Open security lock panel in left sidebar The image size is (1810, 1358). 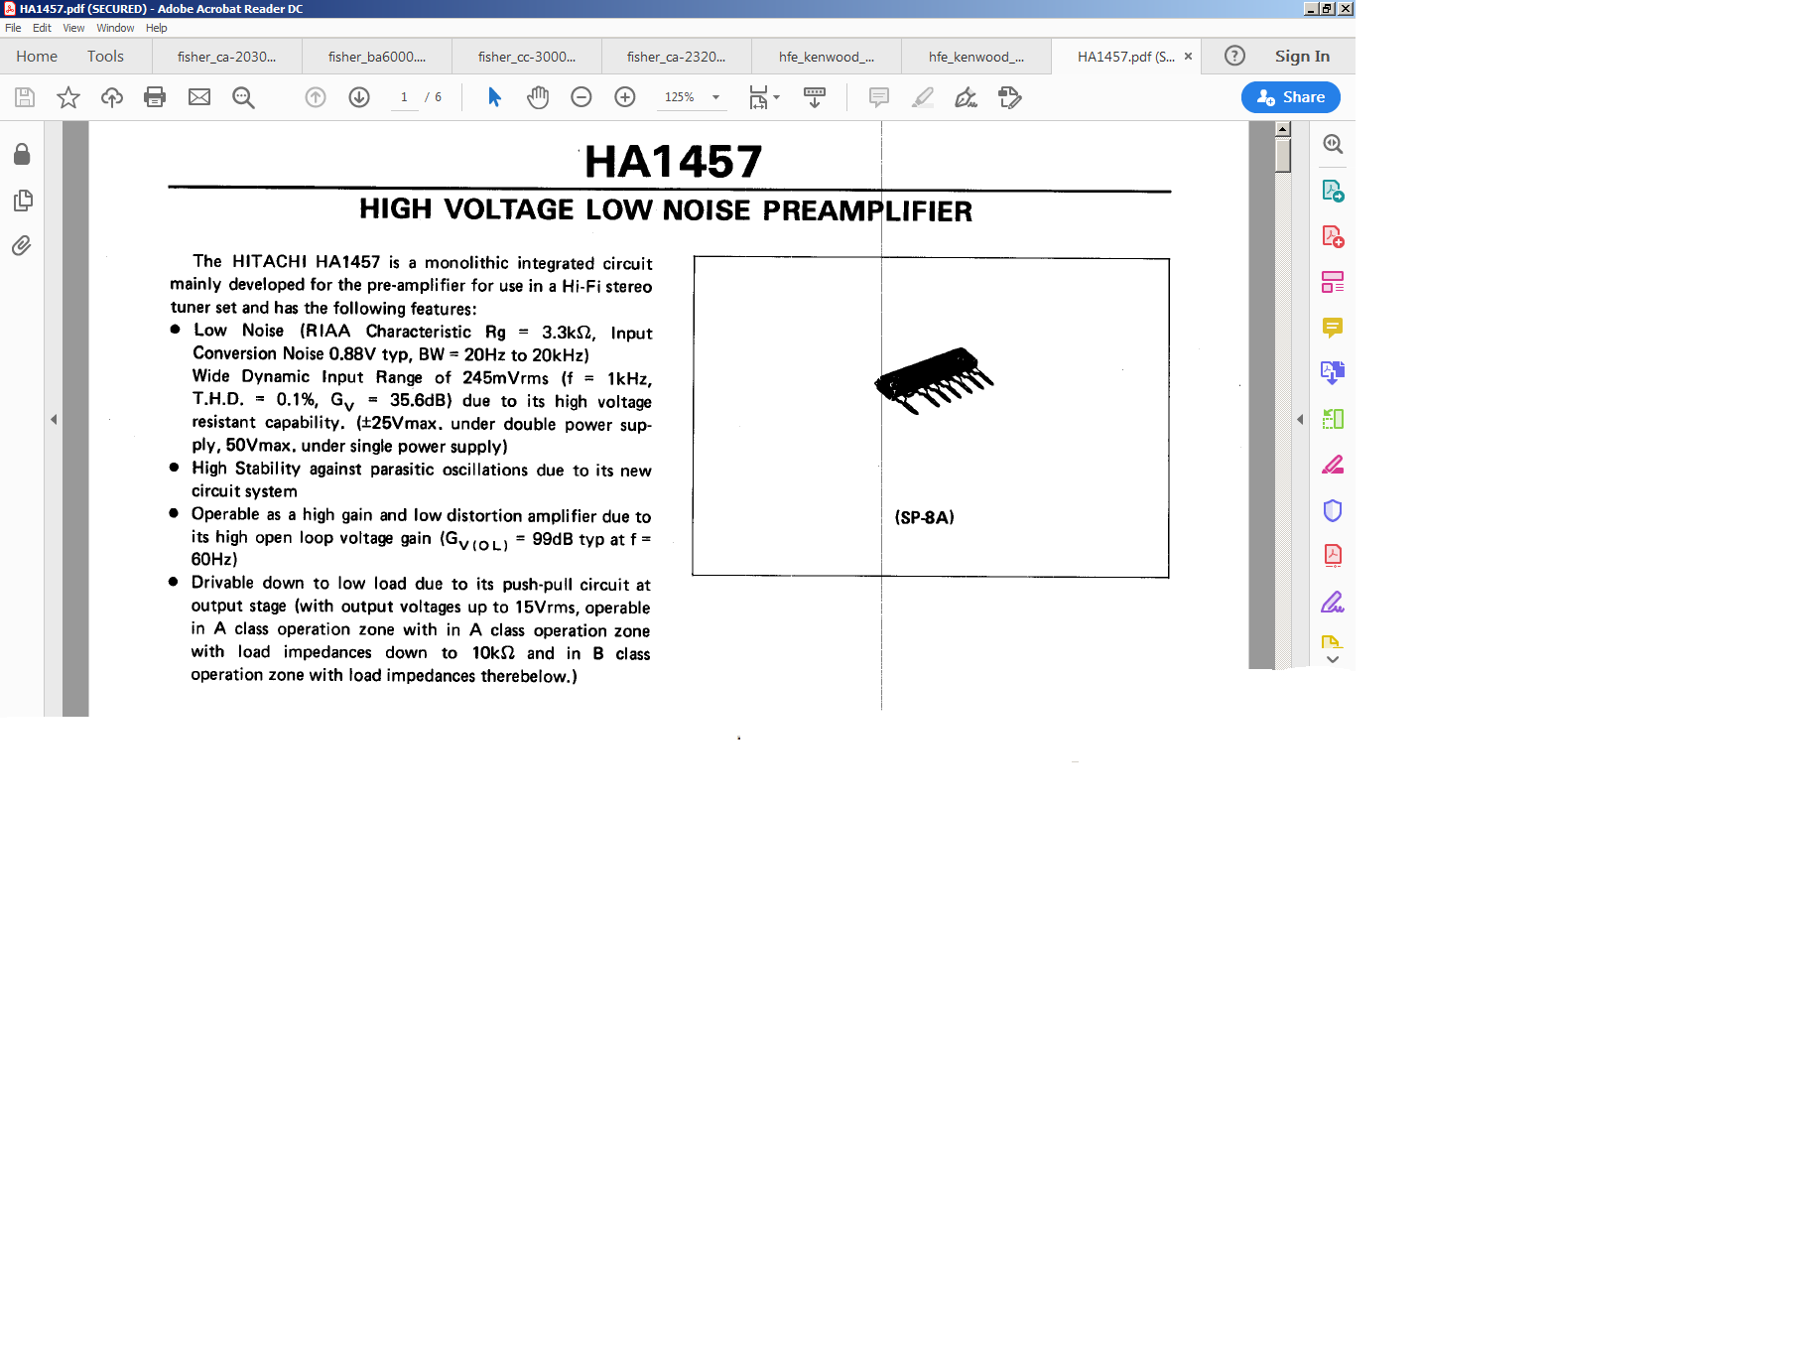(x=22, y=154)
